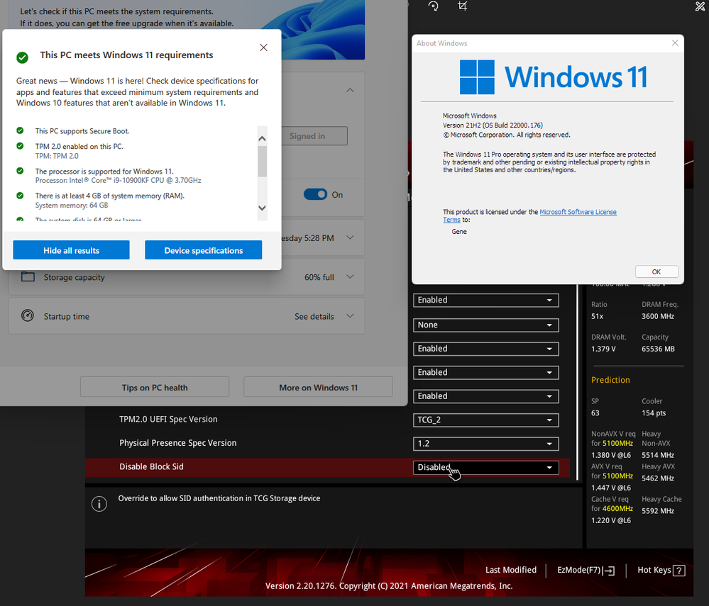Click the results list scrollbar thumb
This screenshot has width=709, height=606.
(263, 161)
